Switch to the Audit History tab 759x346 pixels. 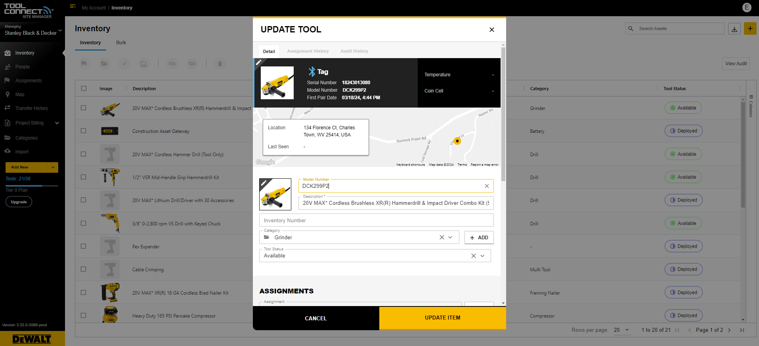coord(354,51)
